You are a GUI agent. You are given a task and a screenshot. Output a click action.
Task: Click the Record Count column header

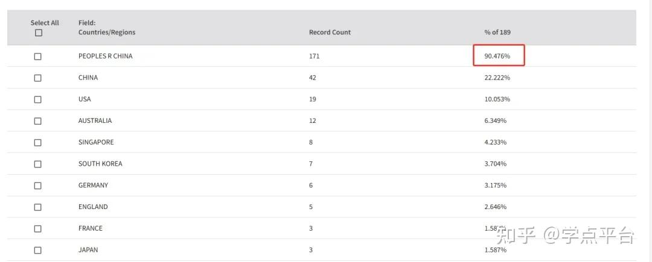[x=330, y=33]
